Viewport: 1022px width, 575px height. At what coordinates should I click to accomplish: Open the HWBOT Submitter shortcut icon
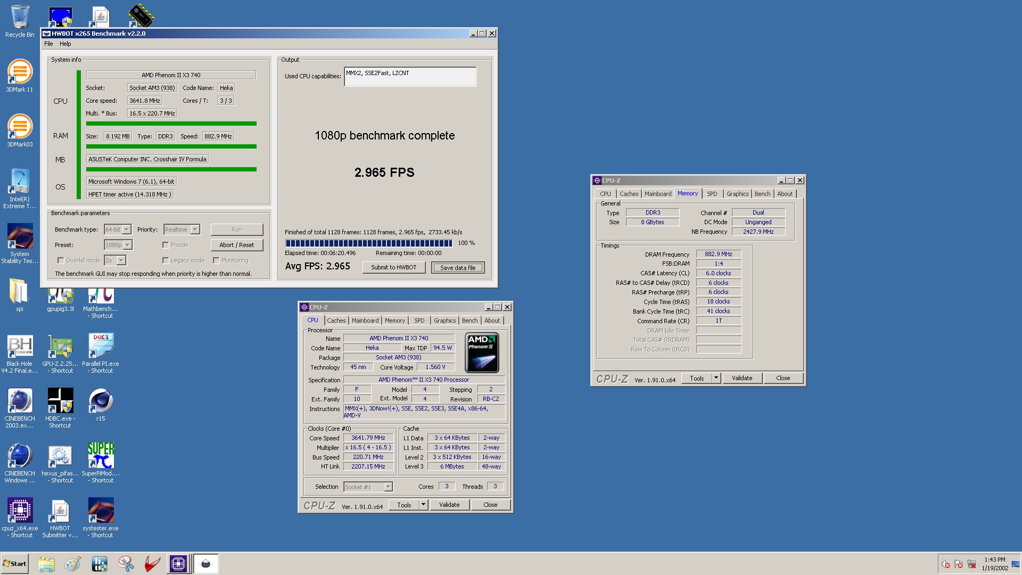[x=60, y=518]
